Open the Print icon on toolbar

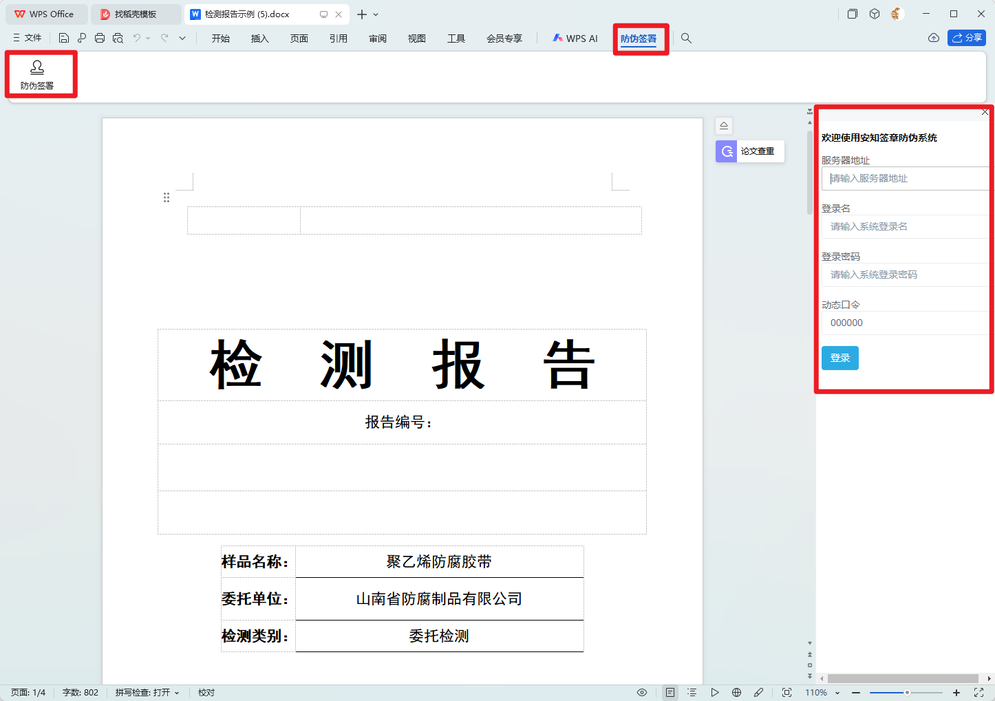100,38
